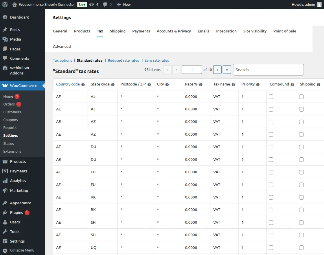Click the help icon beside Compound header
This screenshot has height=255, width=324.
292,85
